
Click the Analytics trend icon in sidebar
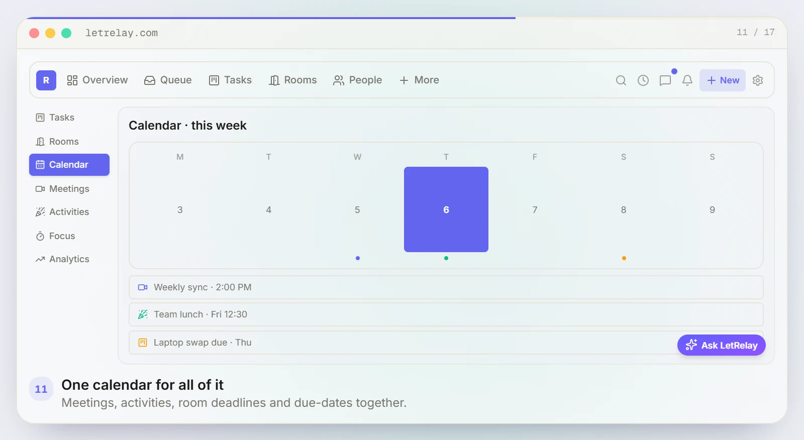[x=40, y=259]
